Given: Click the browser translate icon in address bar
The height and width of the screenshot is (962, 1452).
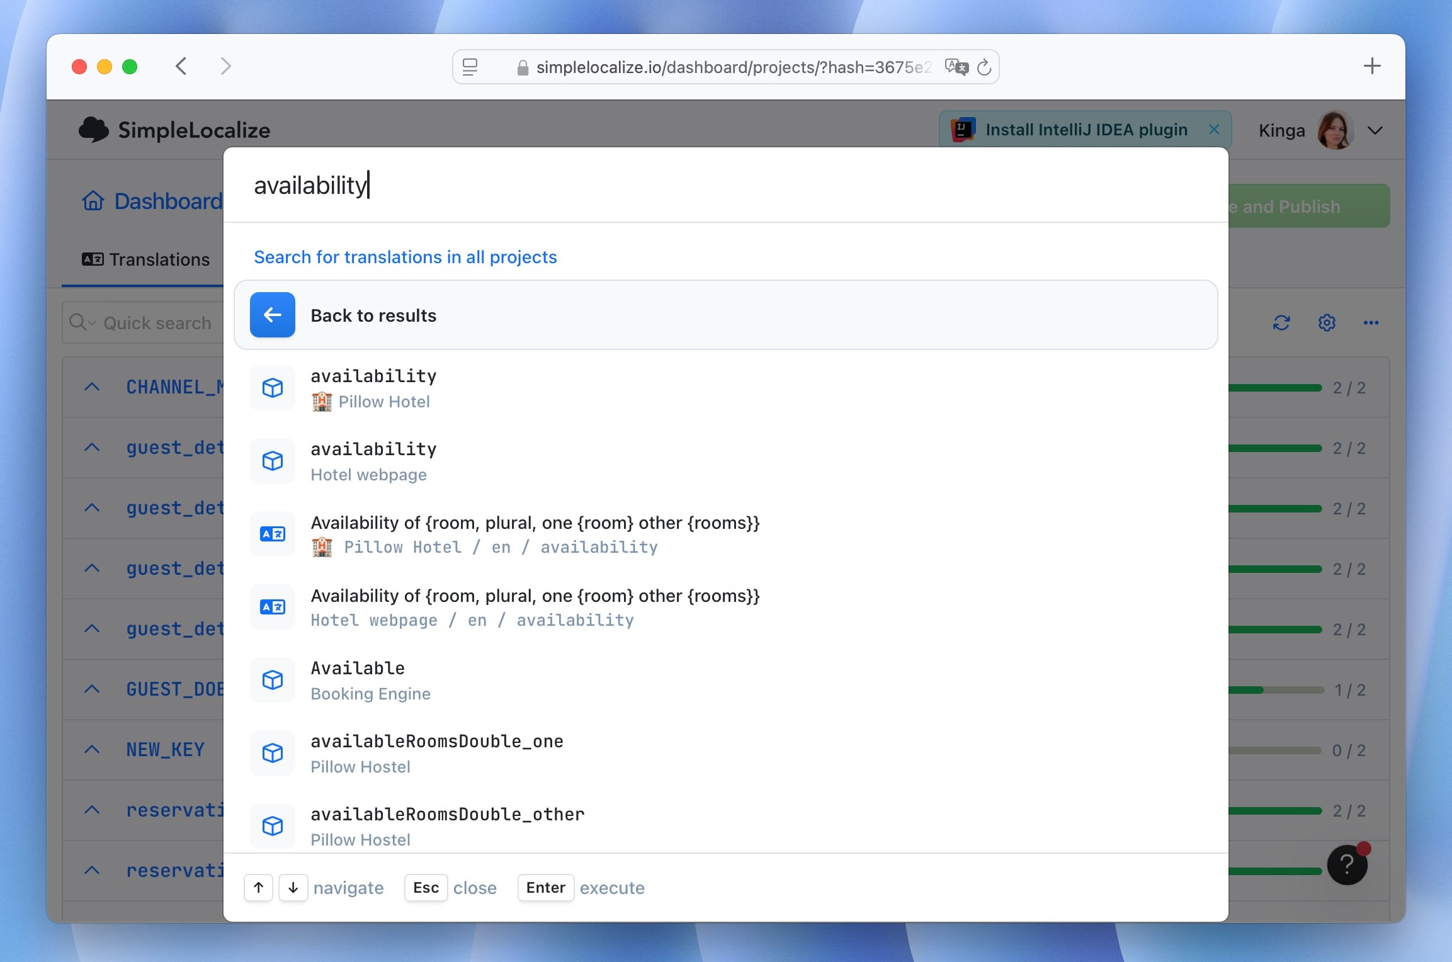Looking at the screenshot, I should [x=956, y=67].
